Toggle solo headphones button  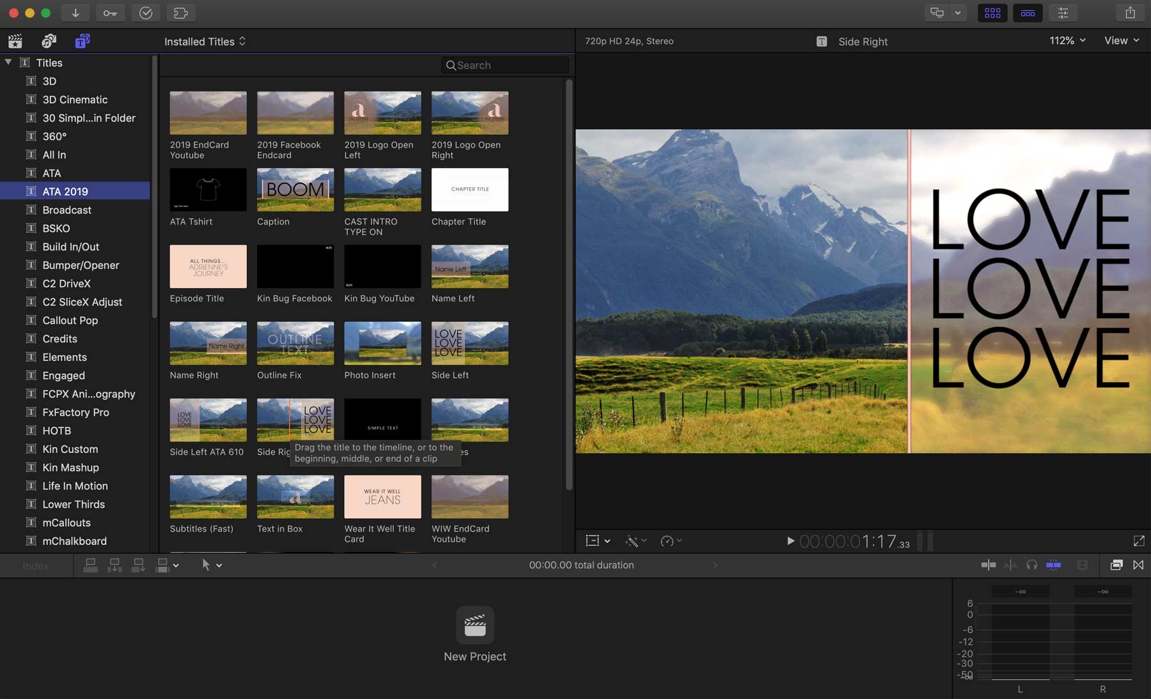(1031, 565)
